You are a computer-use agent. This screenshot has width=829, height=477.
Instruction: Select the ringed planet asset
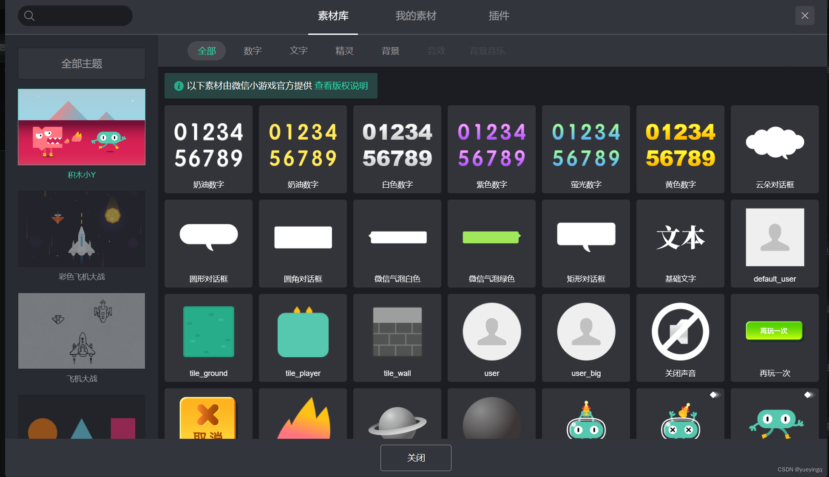397,421
